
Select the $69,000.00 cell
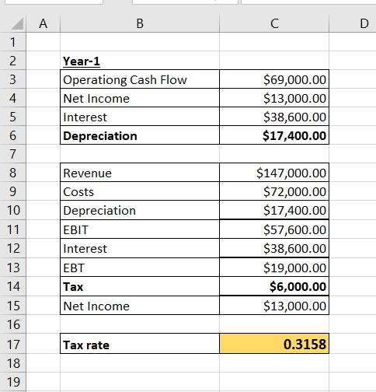click(274, 79)
